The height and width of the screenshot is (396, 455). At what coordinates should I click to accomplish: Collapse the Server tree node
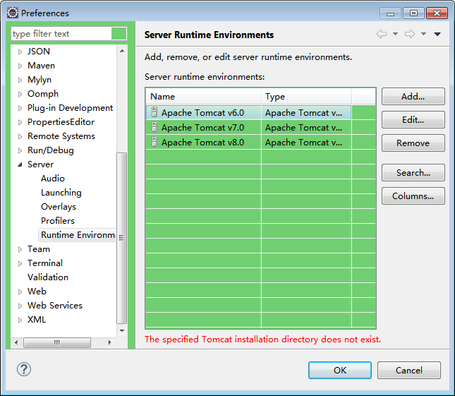click(x=20, y=164)
